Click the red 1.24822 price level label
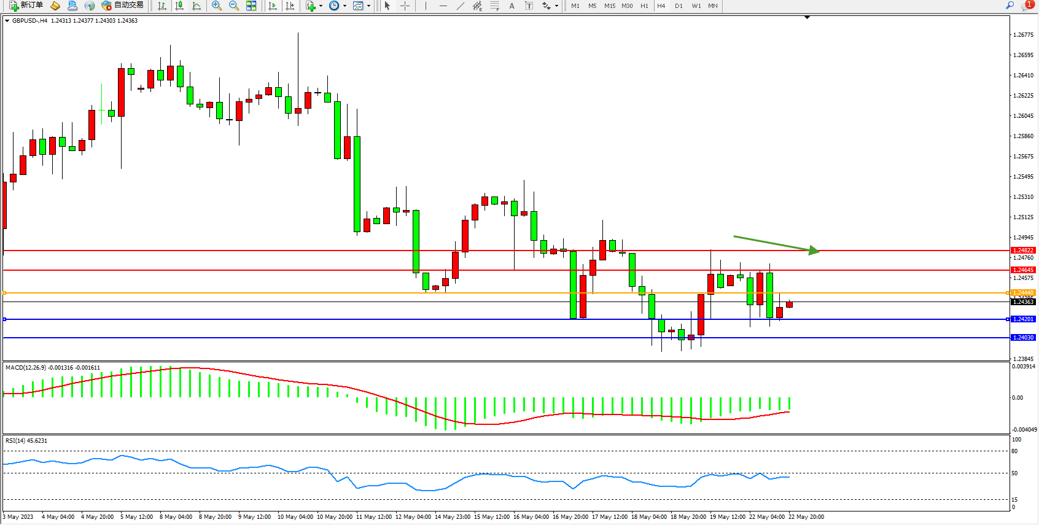This screenshot has width=1039, height=525. point(1023,251)
